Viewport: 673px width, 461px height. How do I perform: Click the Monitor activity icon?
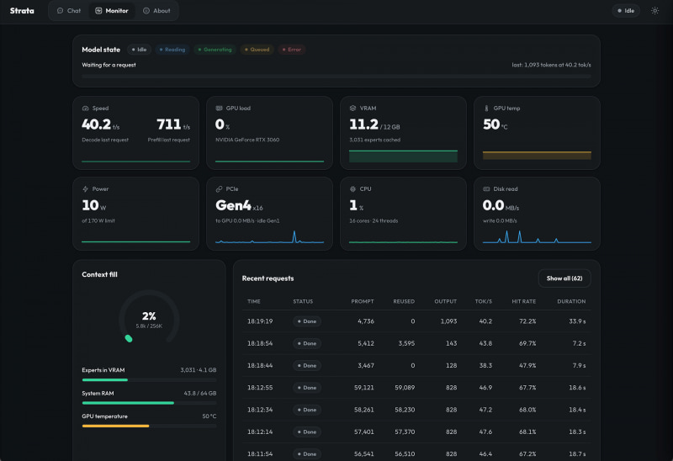click(98, 11)
